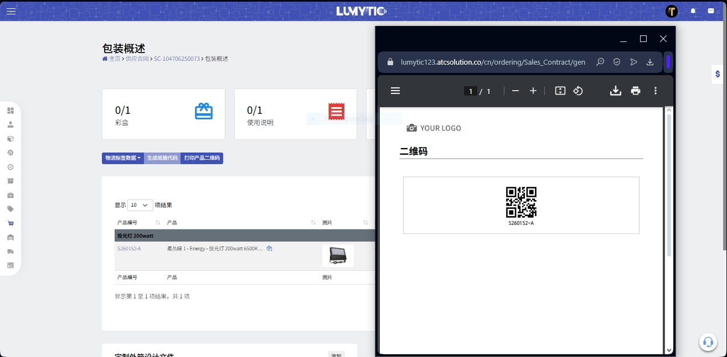Copy icon next to product name
Screen dimensions: 727x357
pyautogui.click(x=269, y=249)
